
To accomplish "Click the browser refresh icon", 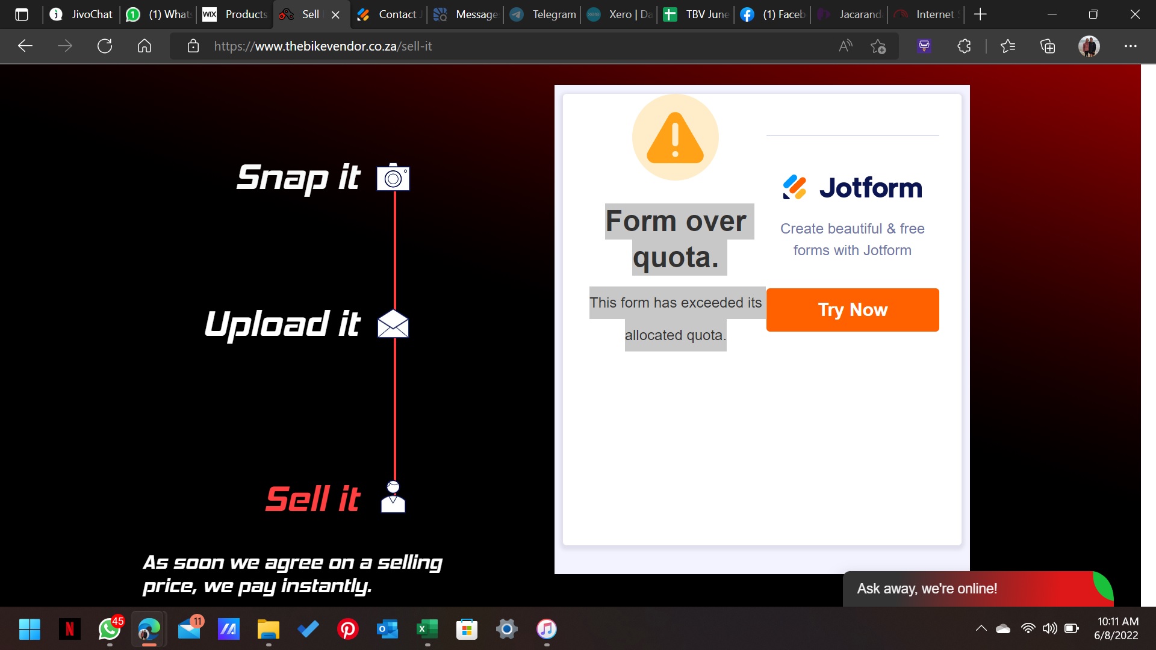I will (105, 46).
